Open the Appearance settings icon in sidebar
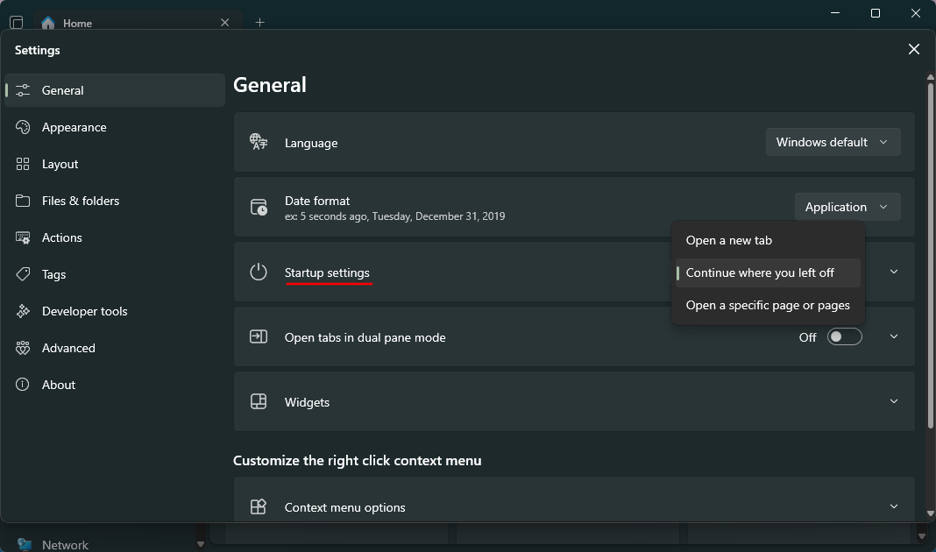 click(24, 127)
